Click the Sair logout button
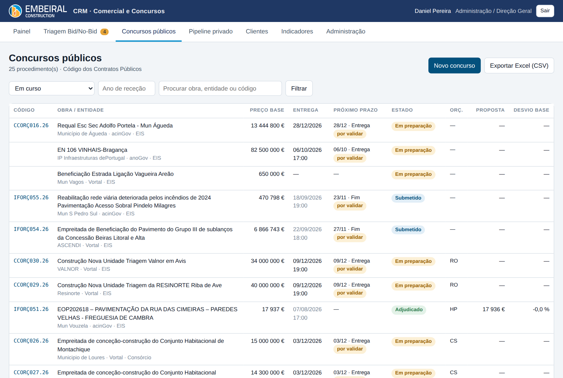The image size is (563, 378). 545,11
